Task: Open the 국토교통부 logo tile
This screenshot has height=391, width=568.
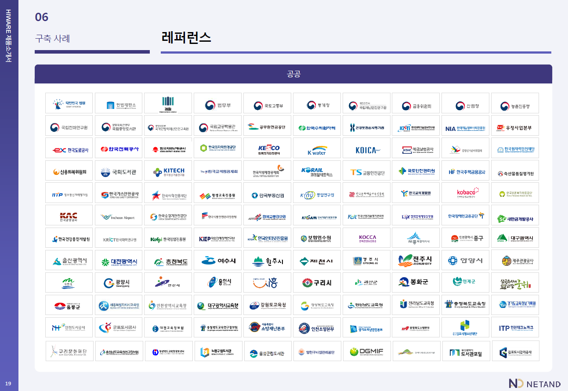Action: click(x=267, y=103)
